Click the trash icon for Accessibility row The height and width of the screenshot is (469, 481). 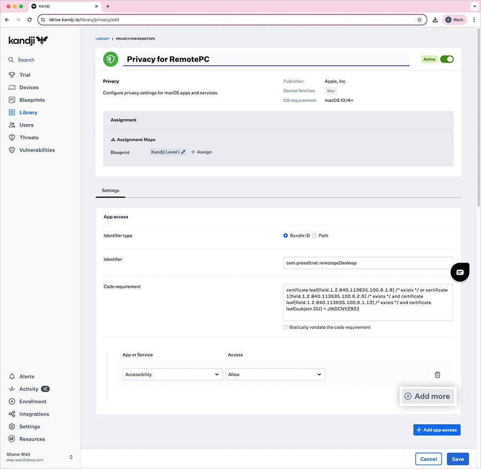(x=437, y=375)
